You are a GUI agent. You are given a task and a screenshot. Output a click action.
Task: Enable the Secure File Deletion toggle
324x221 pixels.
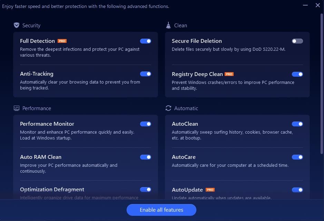pyautogui.click(x=297, y=41)
